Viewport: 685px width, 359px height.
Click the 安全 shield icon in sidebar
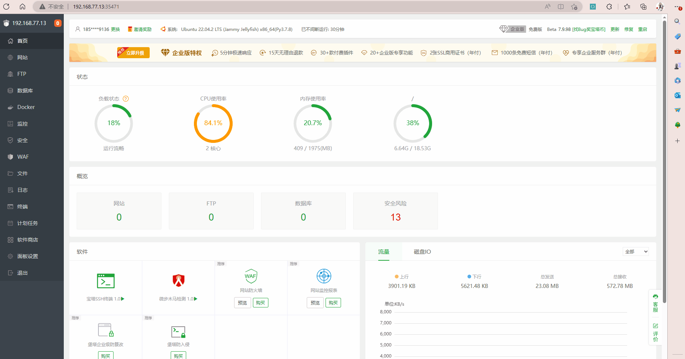tap(10, 140)
